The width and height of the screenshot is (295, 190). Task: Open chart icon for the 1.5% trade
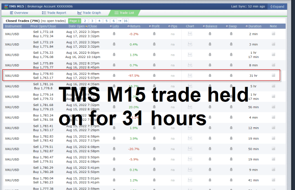click(190, 55)
